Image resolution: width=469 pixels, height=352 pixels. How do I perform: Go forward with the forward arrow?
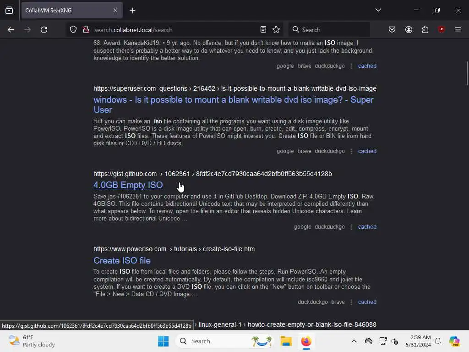(x=27, y=30)
